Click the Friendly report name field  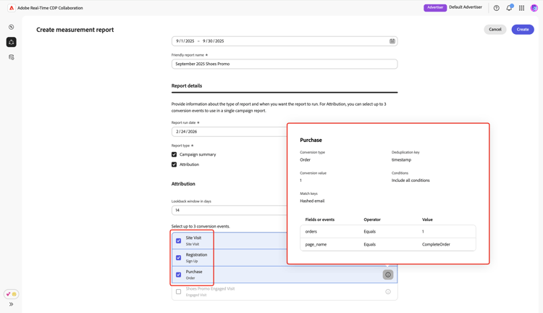coord(284,64)
